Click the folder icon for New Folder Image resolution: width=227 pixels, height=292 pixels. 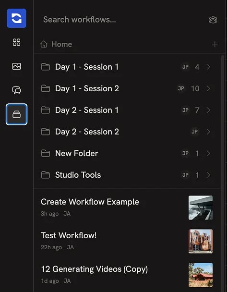(x=46, y=153)
